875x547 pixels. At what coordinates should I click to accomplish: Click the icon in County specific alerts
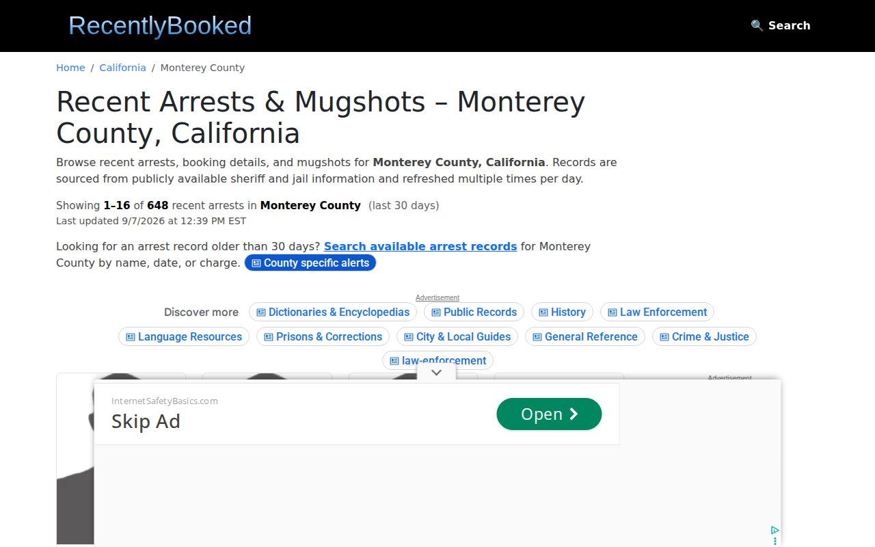point(256,263)
